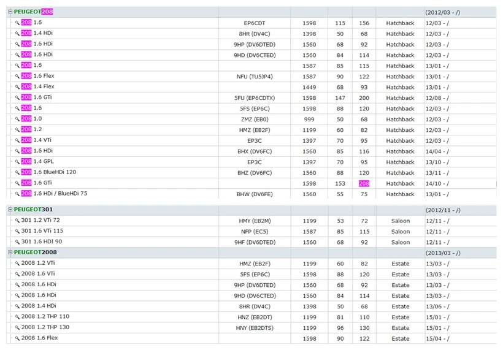Click date range (2013/03 - /)
The width and height of the screenshot is (503, 350).
[443, 253]
